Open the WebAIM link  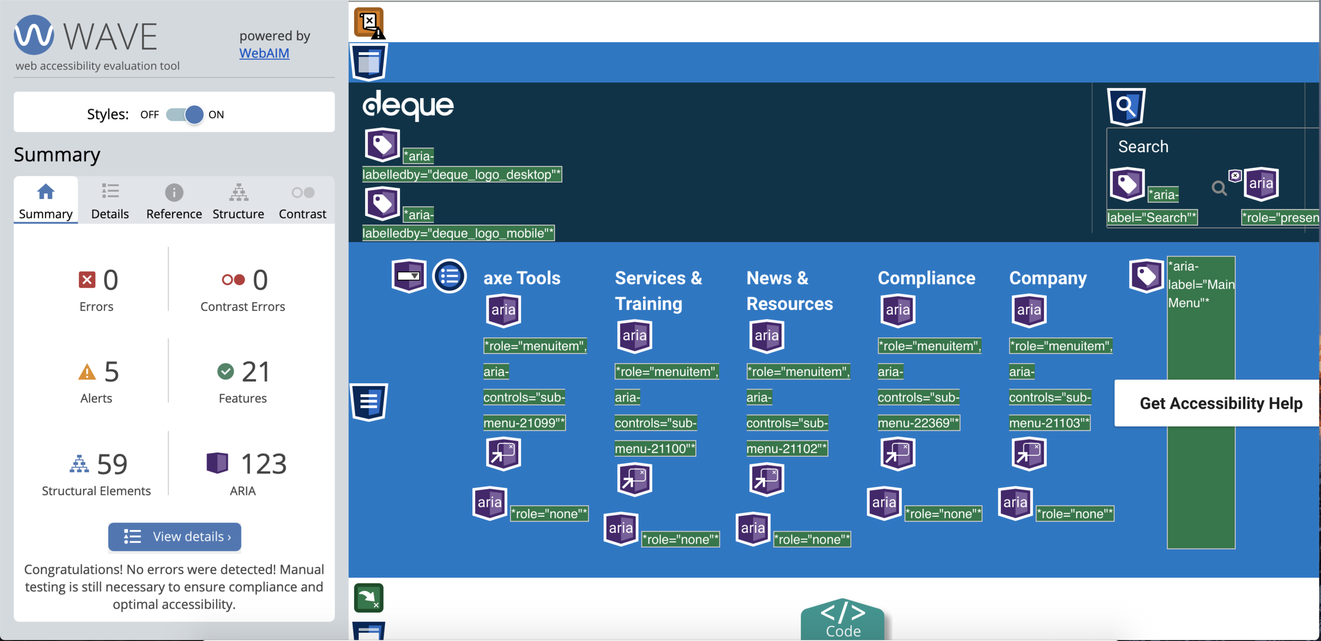[x=264, y=53]
